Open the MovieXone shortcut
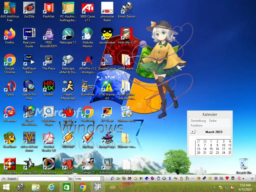 pos(48,166)
